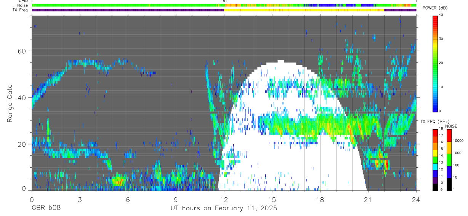Screen dimensions: 468x216
Task: Click the TX FRQ (MHz) color scale
Action: point(435,160)
